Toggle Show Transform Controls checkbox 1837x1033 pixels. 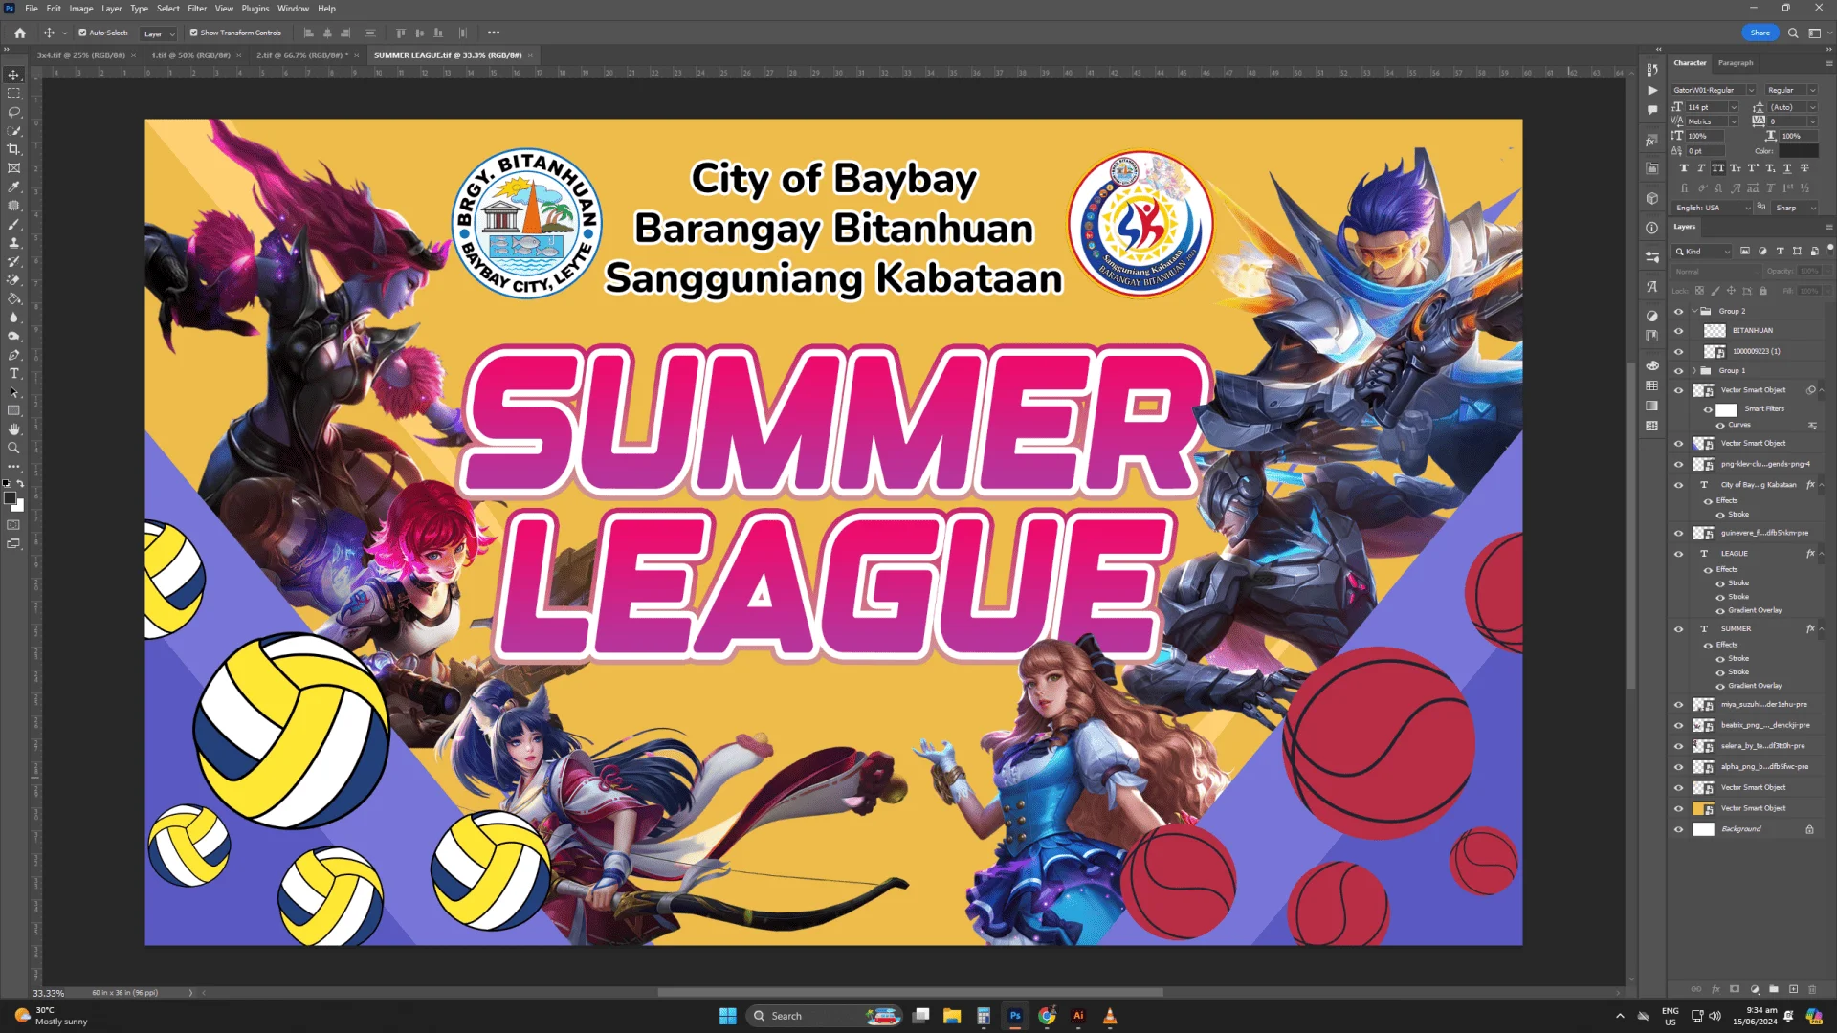[x=193, y=33]
